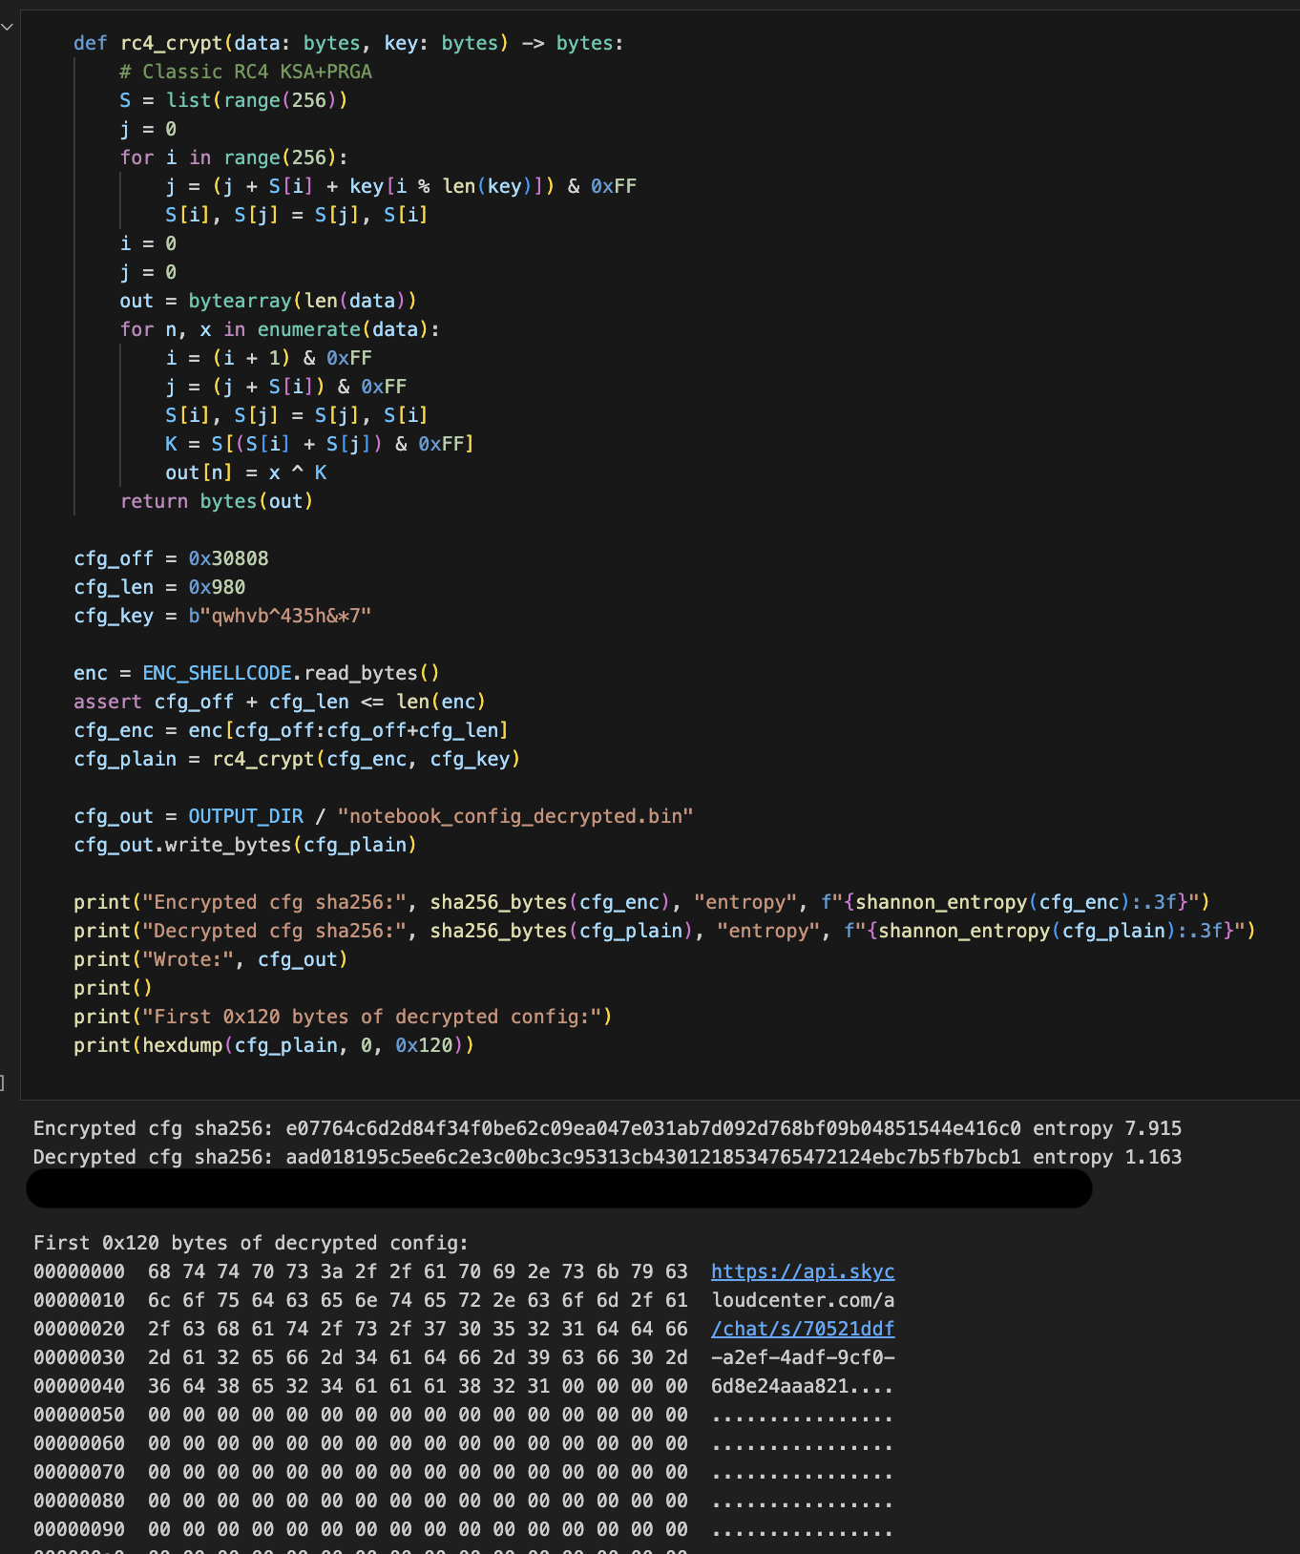Click ENC_SHELLCODE in the enc assignment
1300x1554 pixels.
pos(217,673)
